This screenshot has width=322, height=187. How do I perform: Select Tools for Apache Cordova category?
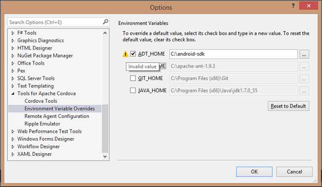coord(46,93)
